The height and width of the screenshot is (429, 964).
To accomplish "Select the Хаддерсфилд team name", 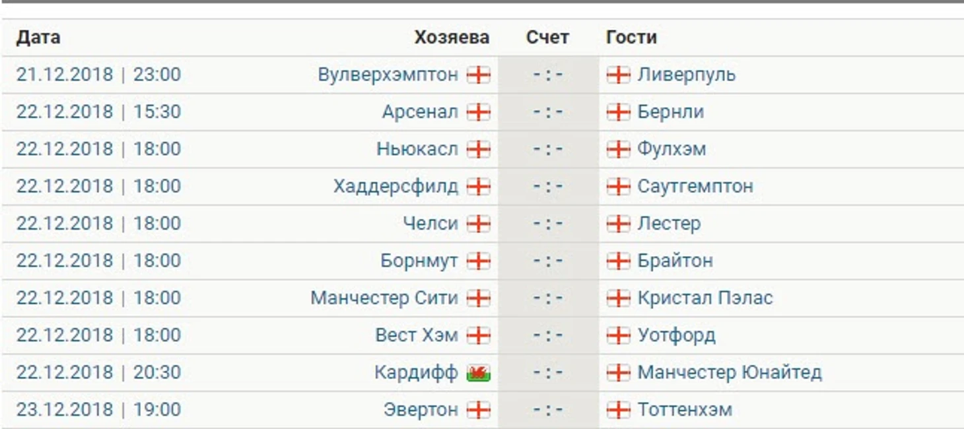I will (396, 187).
